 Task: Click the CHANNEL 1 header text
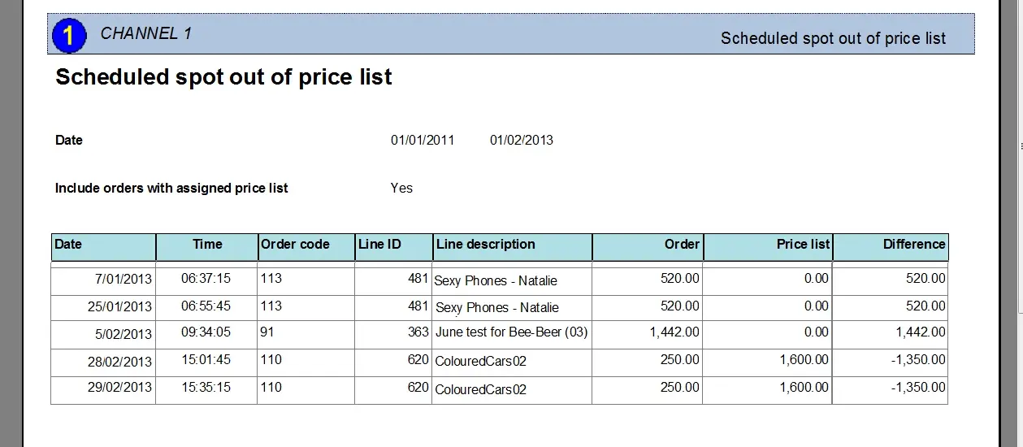pyautogui.click(x=145, y=33)
